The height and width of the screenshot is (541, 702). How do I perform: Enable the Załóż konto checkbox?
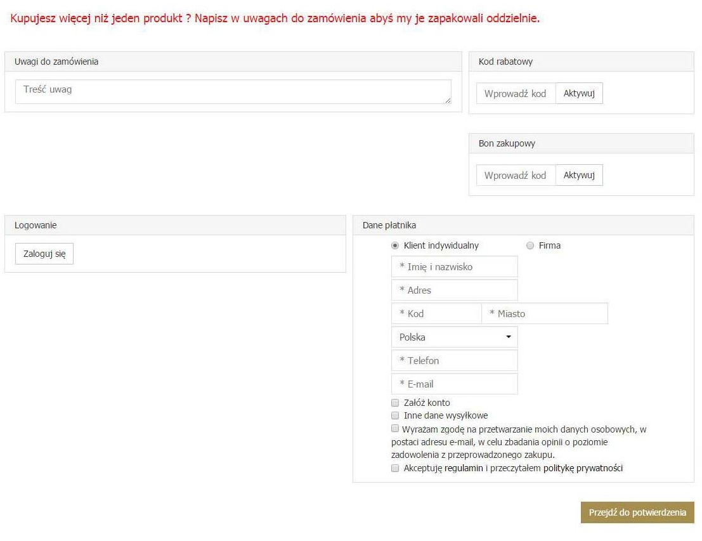tap(395, 403)
